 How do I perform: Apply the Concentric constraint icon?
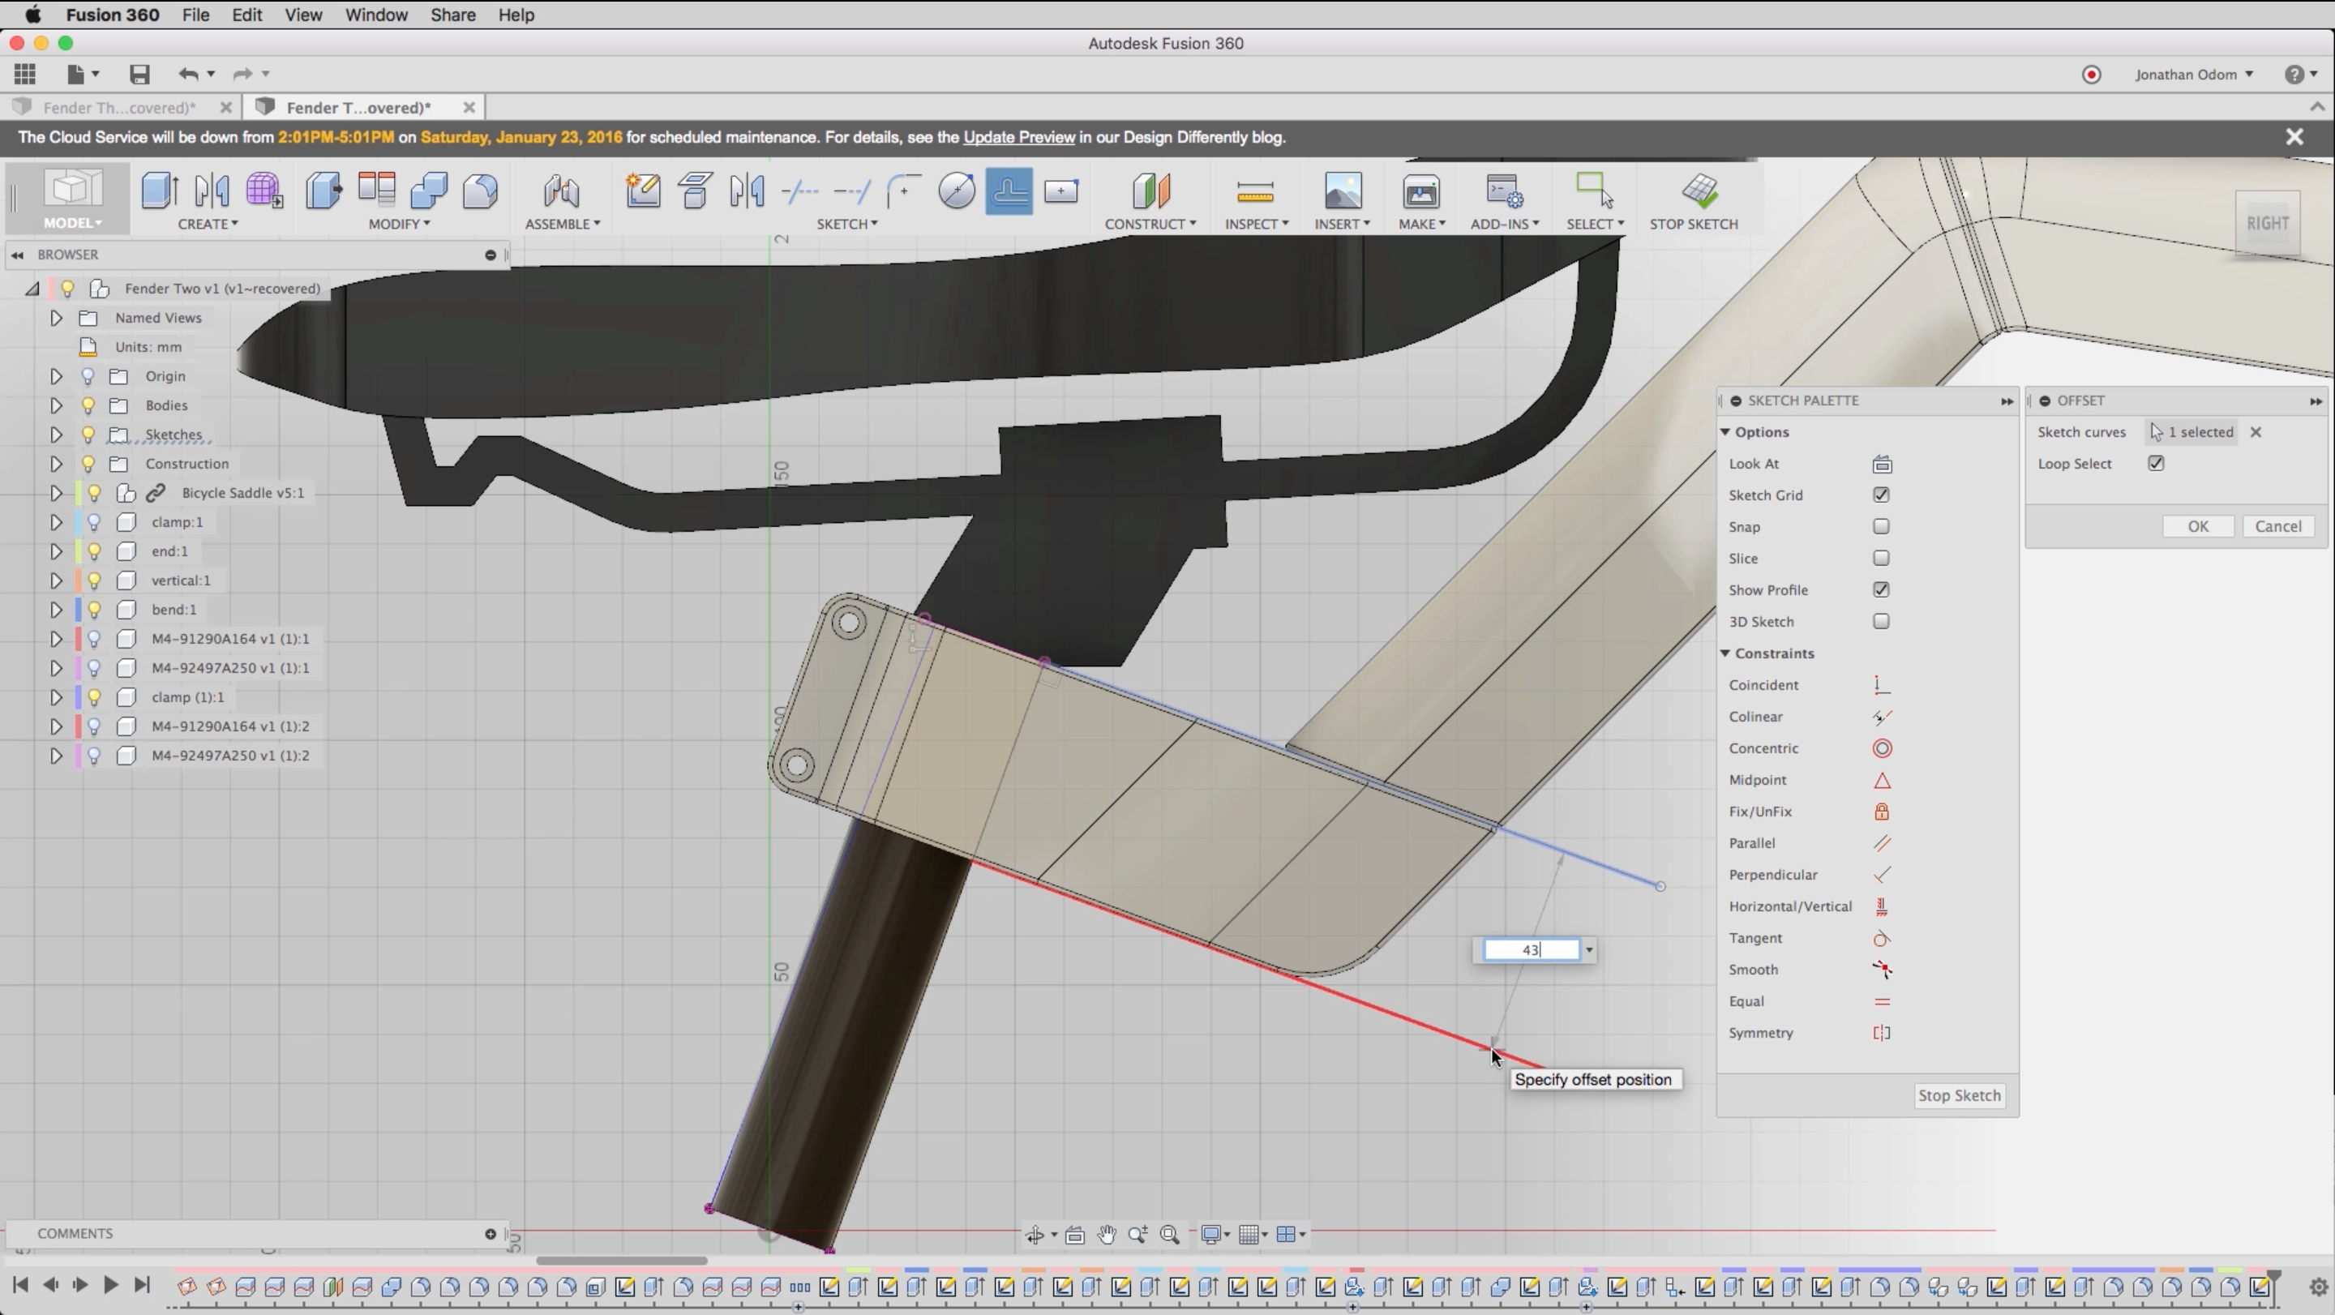[x=1882, y=748]
